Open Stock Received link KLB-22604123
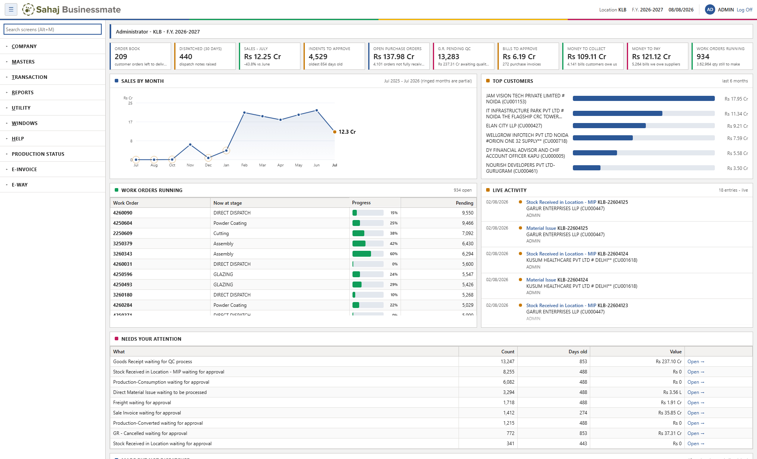Viewport: 757px width, 459px height. pos(577,305)
